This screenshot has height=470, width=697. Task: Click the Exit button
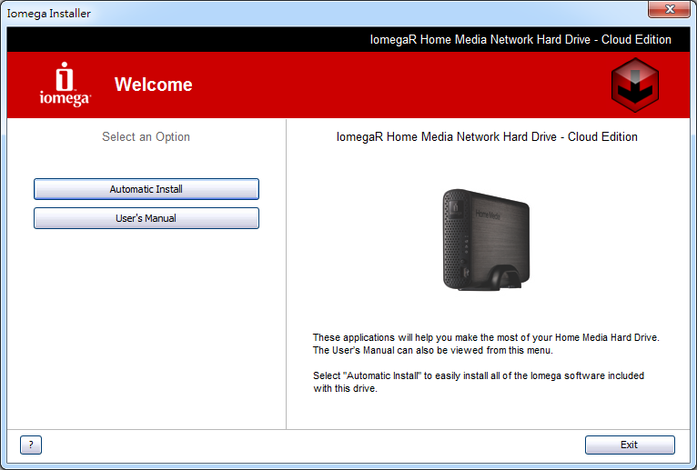point(630,445)
